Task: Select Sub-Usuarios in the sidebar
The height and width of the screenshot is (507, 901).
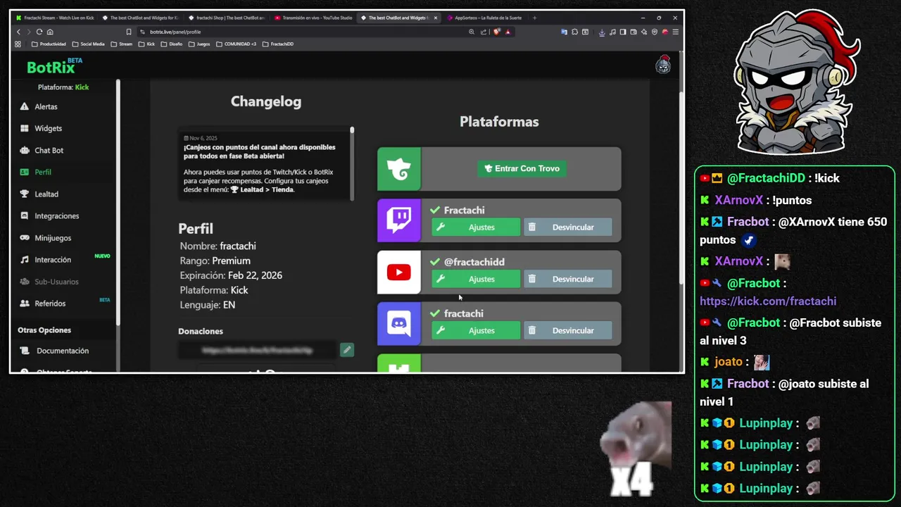Action: click(x=56, y=282)
